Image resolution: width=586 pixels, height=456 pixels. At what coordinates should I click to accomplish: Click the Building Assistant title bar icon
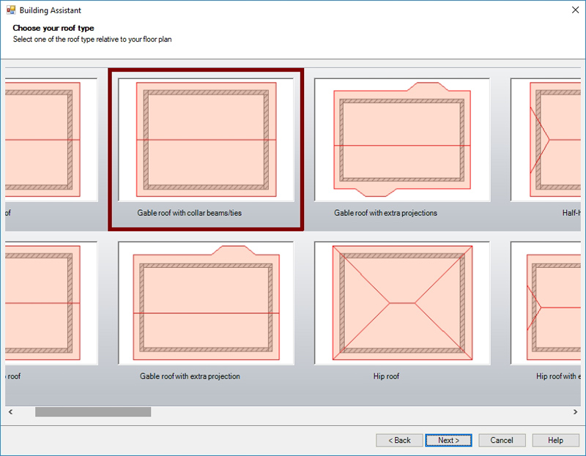[11, 11]
